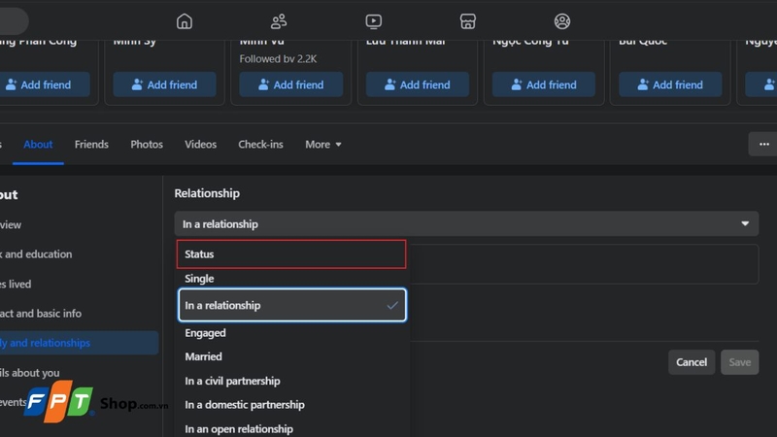Switch to the About tab

(38, 144)
